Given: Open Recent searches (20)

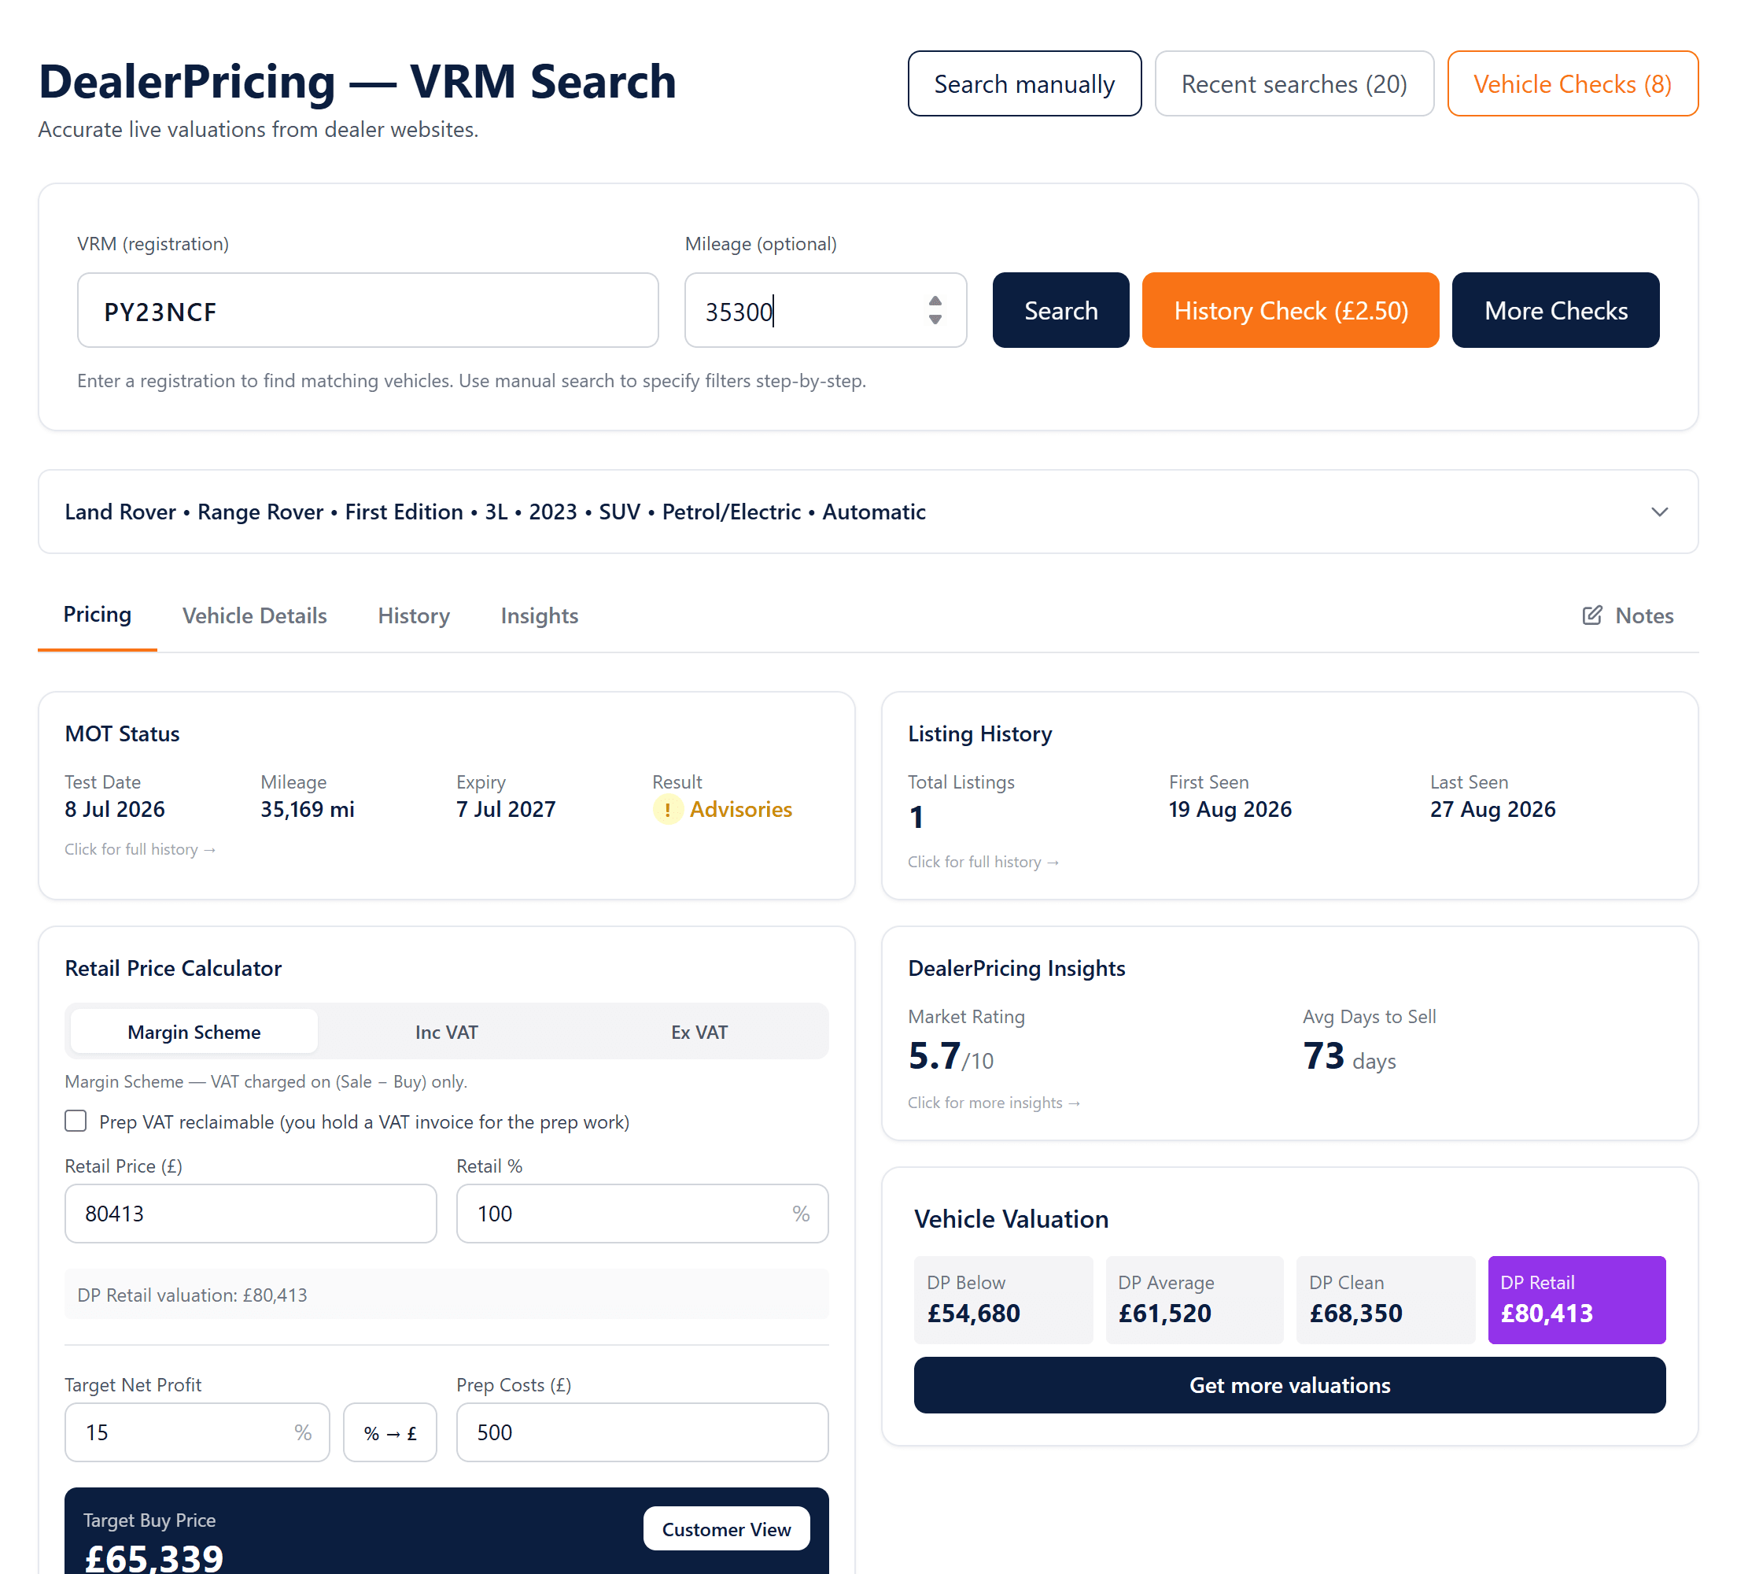Looking at the screenshot, I should (1294, 83).
